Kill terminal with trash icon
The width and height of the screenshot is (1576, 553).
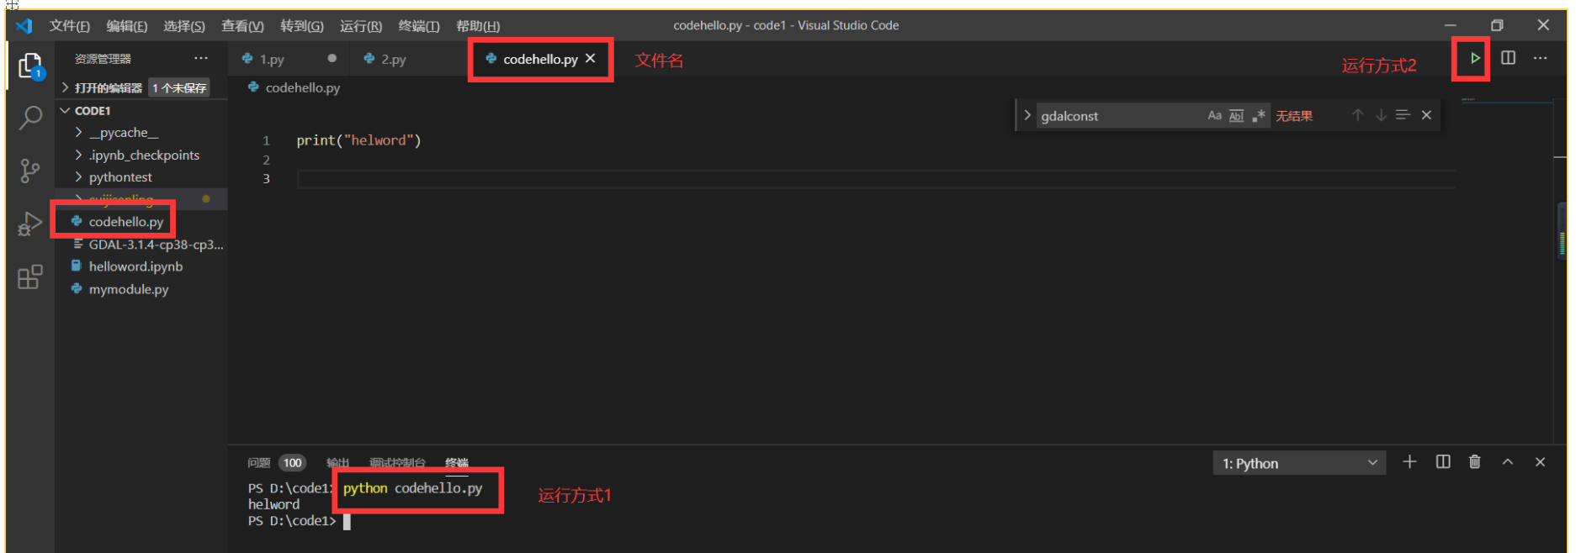[1474, 461]
